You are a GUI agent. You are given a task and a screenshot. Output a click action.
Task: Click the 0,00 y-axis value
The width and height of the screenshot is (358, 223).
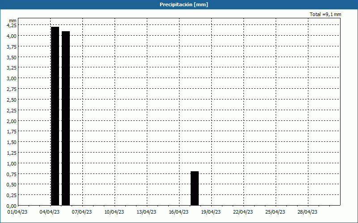click(12, 206)
